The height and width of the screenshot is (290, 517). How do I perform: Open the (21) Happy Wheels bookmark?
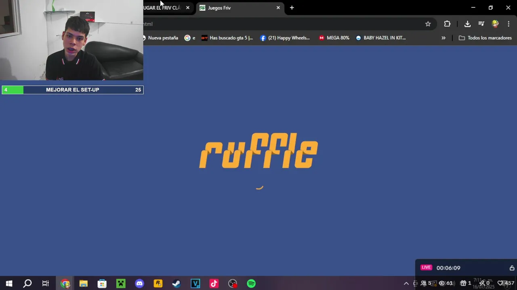pyautogui.click(x=285, y=38)
